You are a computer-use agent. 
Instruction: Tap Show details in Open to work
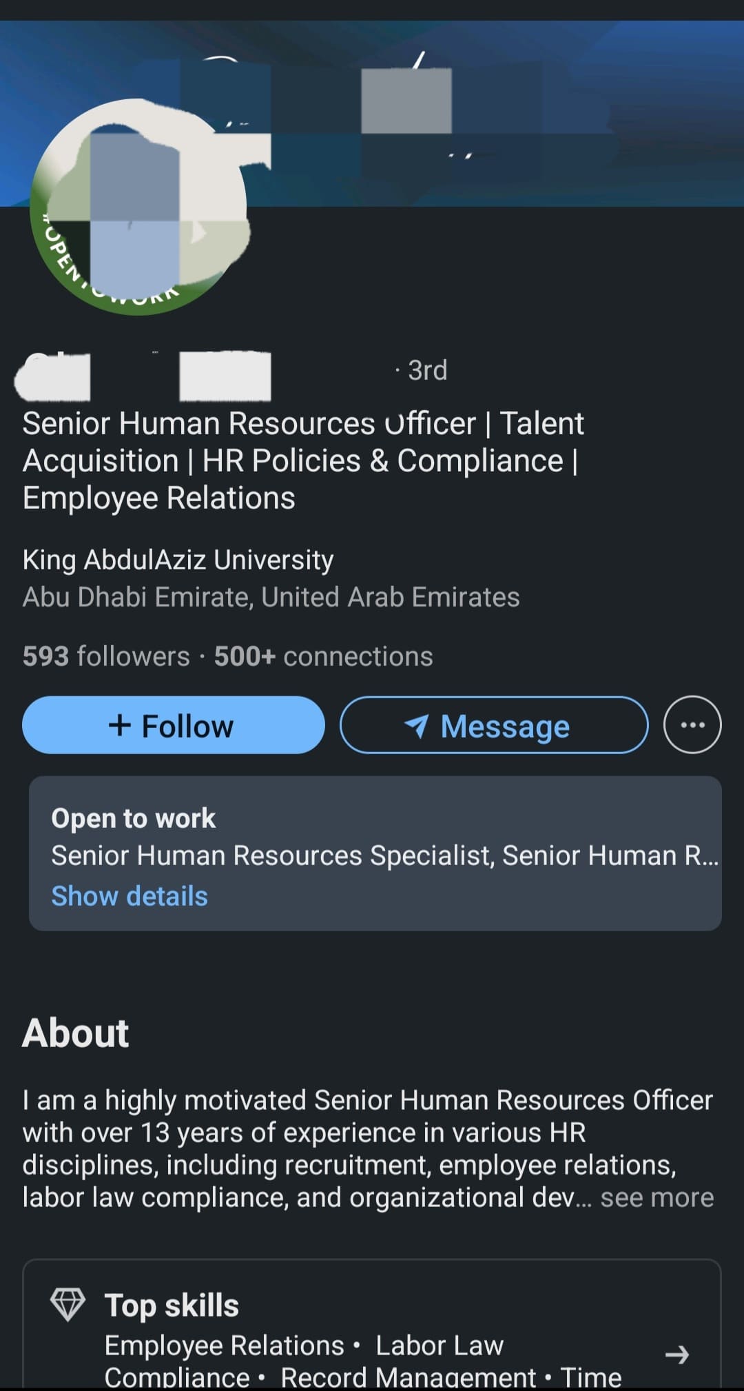[130, 896]
